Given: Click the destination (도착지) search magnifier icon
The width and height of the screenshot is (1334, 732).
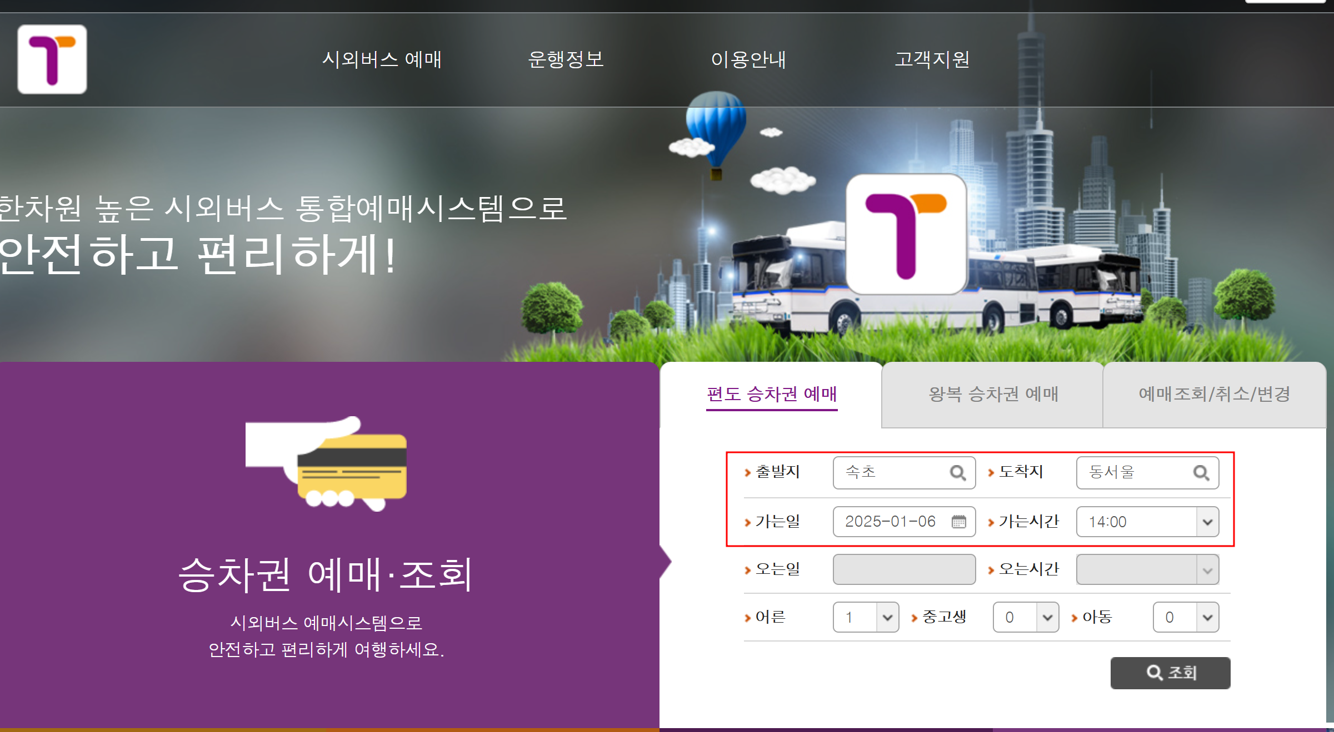Looking at the screenshot, I should [x=1201, y=473].
